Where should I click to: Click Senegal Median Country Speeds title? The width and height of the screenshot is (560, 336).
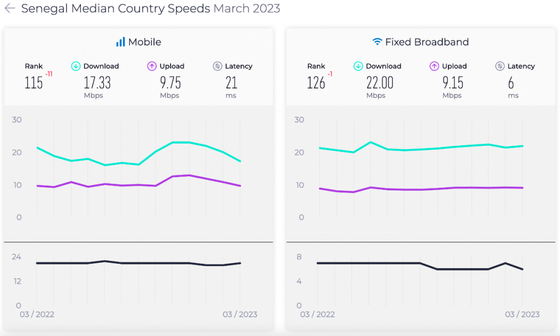(x=116, y=9)
